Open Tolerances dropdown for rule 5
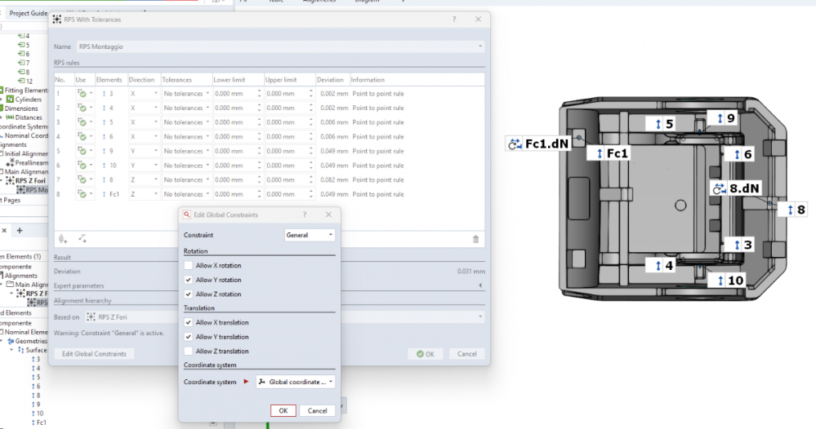This screenshot has height=429, width=816. (187, 151)
